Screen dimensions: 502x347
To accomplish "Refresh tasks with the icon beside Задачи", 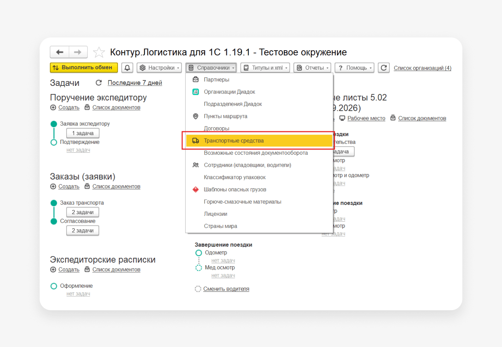I will point(99,83).
